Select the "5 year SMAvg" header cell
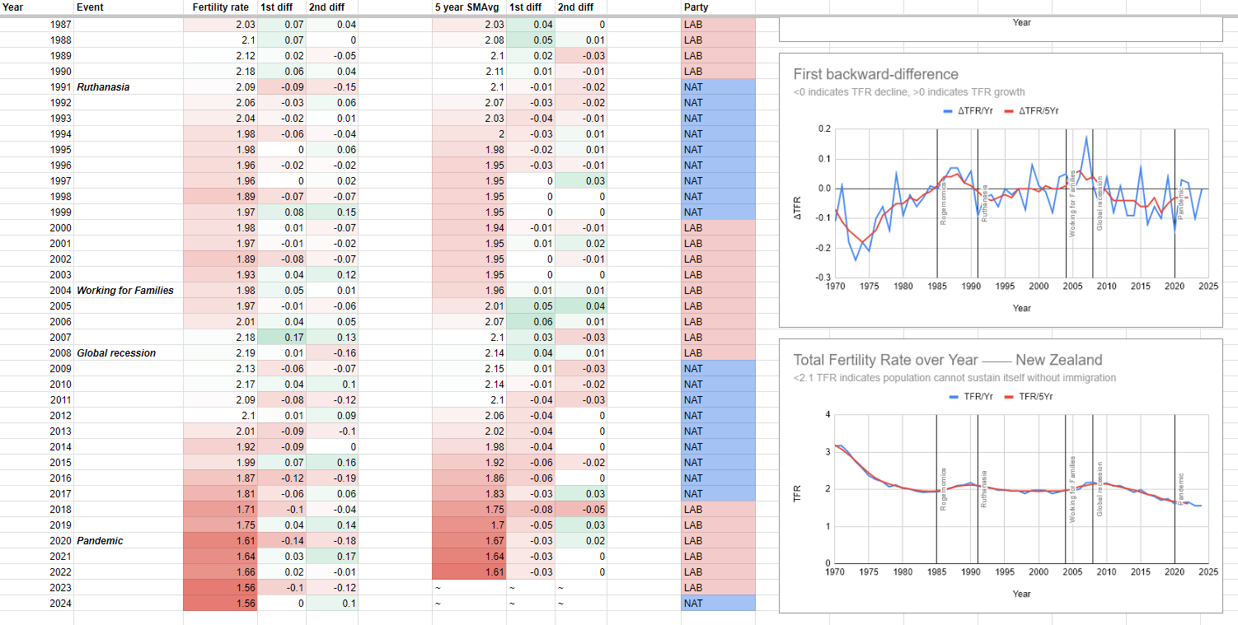 (469, 7)
